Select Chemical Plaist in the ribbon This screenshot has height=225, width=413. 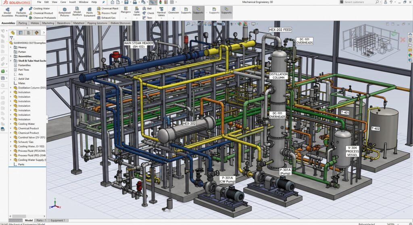tap(107, 8)
